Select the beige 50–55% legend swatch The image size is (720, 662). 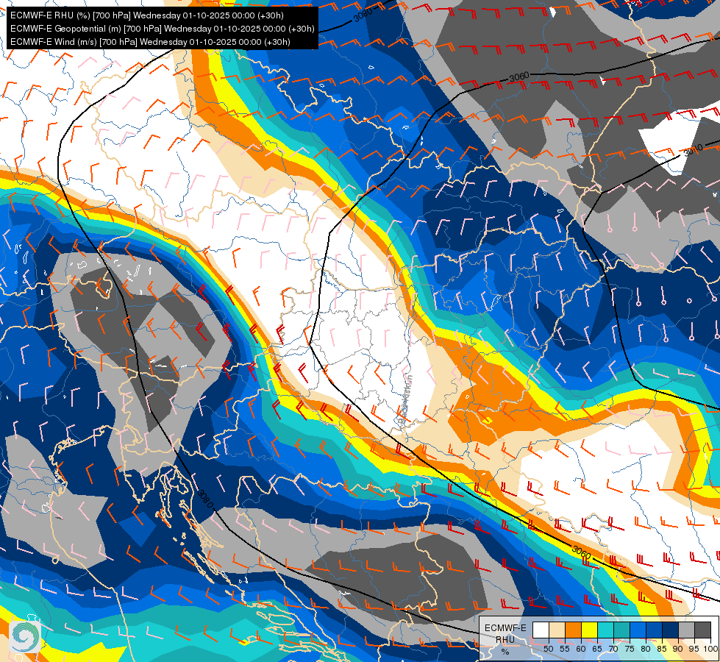click(x=557, y=630)
